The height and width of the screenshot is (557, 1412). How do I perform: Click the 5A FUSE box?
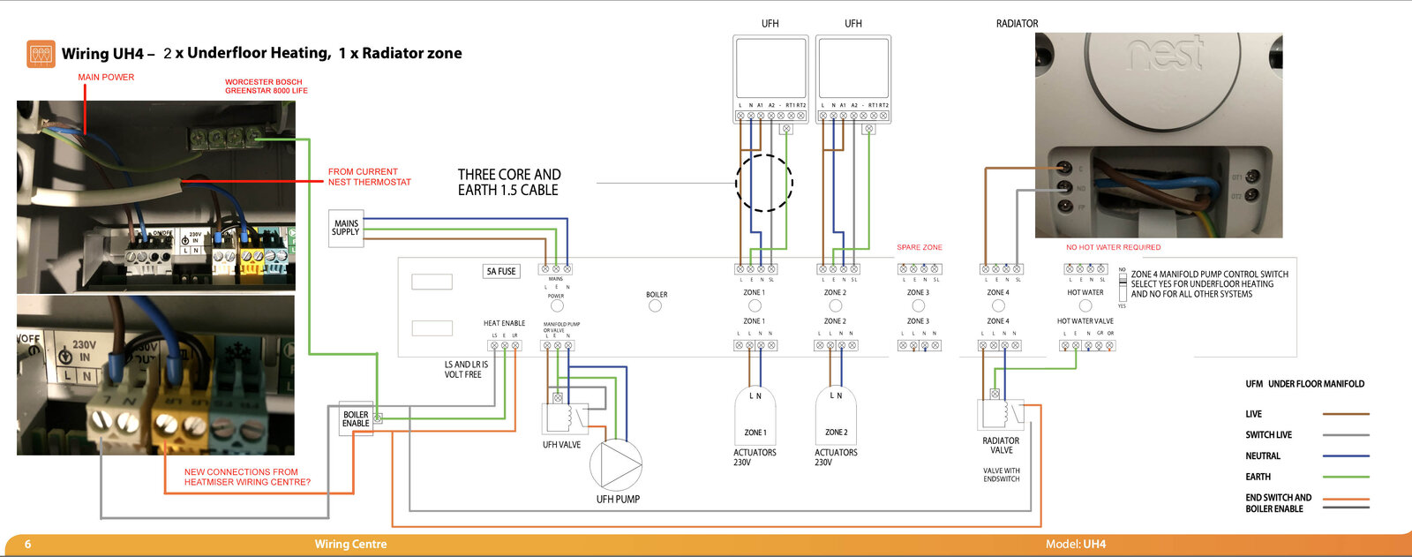point(501,271)
